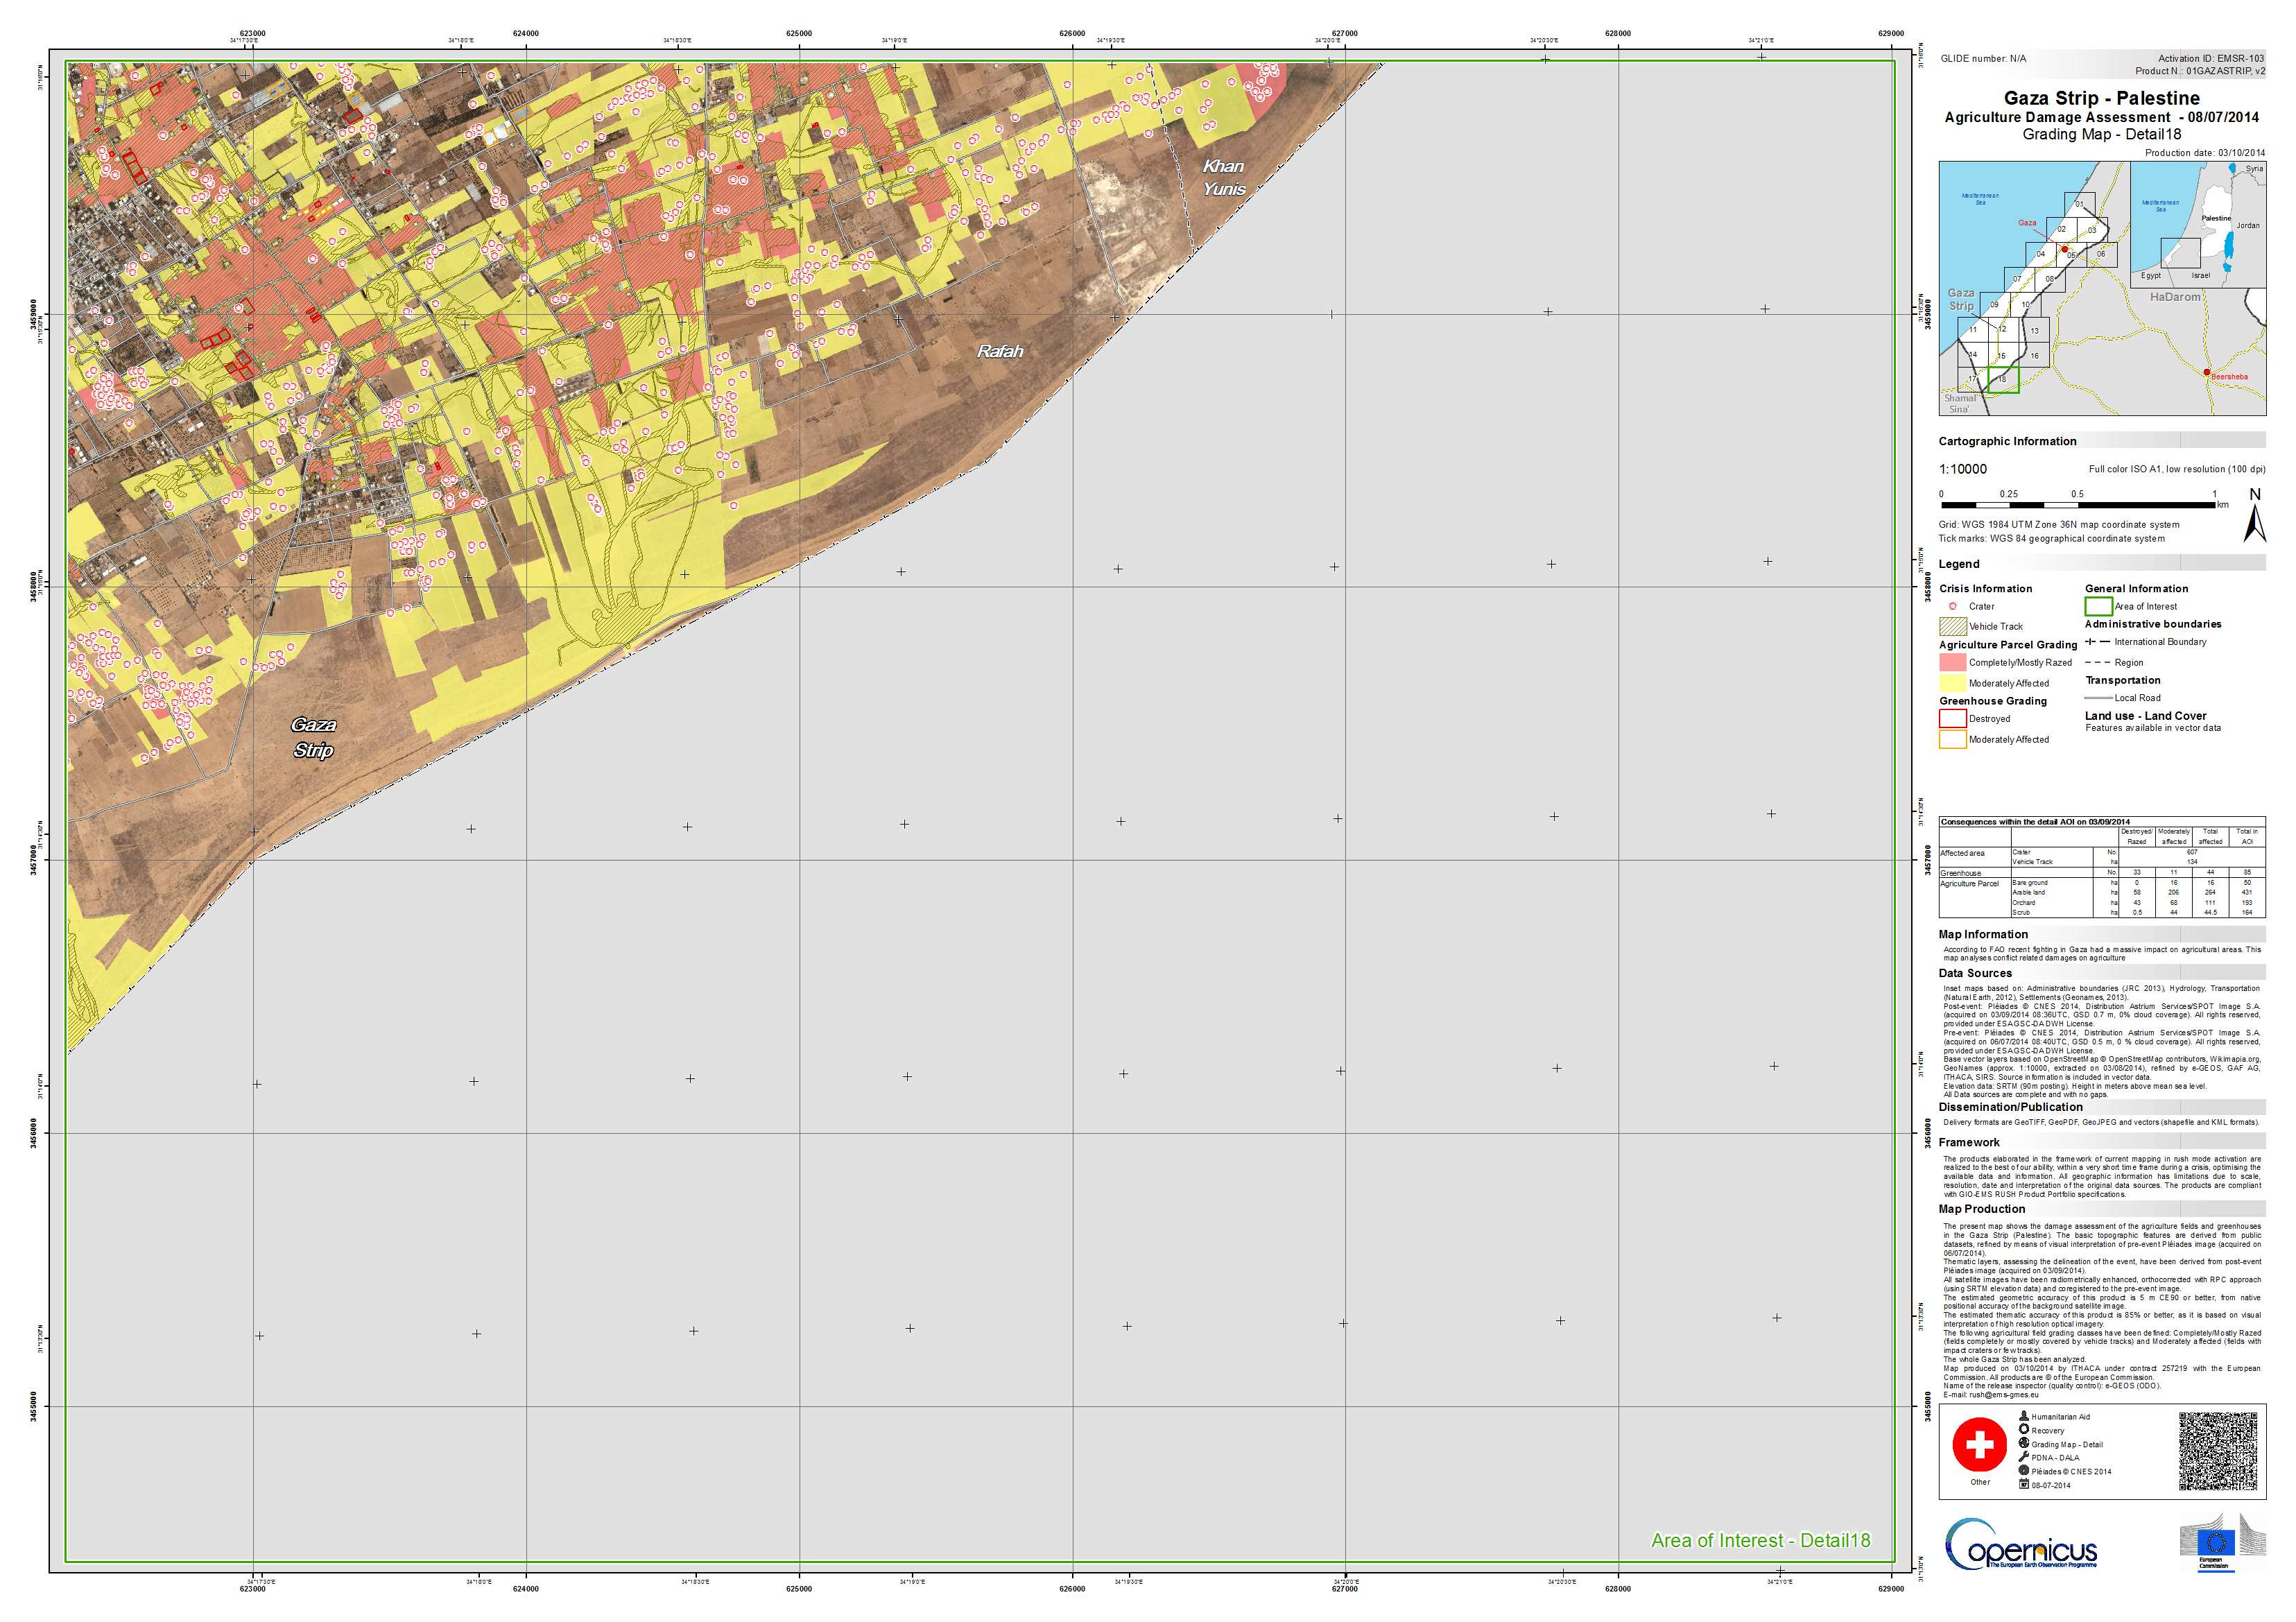Click the 'Area of Interest - Detail18' text
Viewport: 2296px width, 1622px height.
(1760, 1540)
